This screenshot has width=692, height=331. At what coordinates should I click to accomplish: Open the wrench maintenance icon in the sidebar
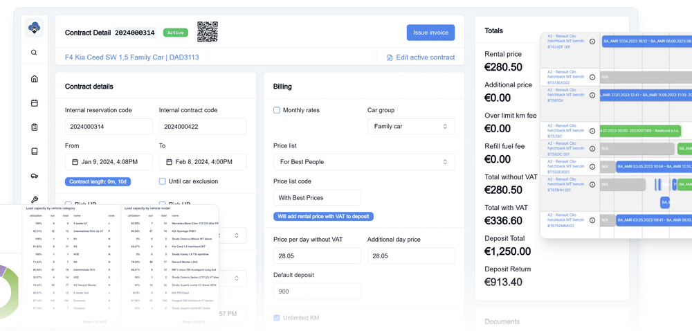pyautogui.click(x=35, y=199)
